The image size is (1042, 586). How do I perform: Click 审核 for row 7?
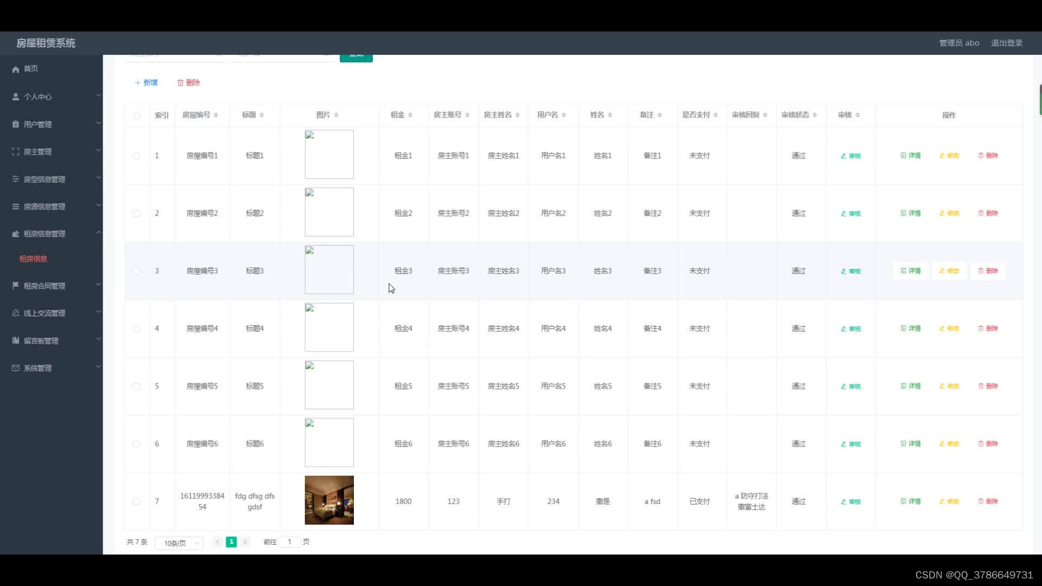pyautogui.click(x=850, y=502)
